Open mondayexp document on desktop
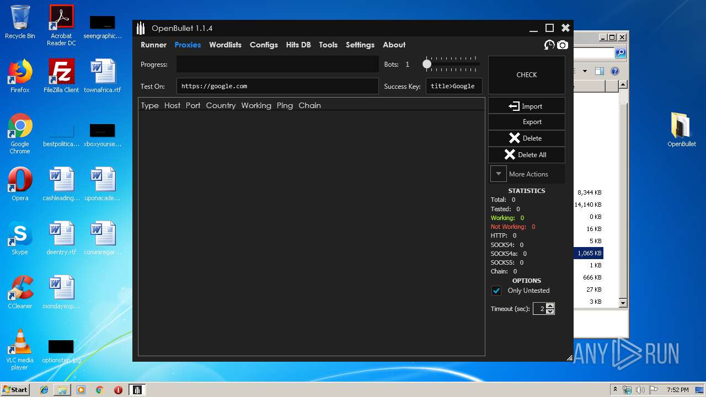This screenshot has width=706, height=397. coord(61,292)
